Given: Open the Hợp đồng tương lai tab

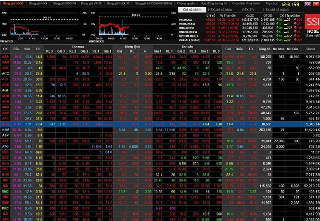Looking at the screenshot, I should pyautogui.click(x=214, y=4).
